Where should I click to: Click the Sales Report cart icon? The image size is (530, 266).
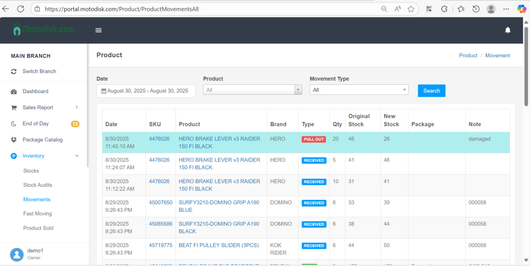point(14,108)
